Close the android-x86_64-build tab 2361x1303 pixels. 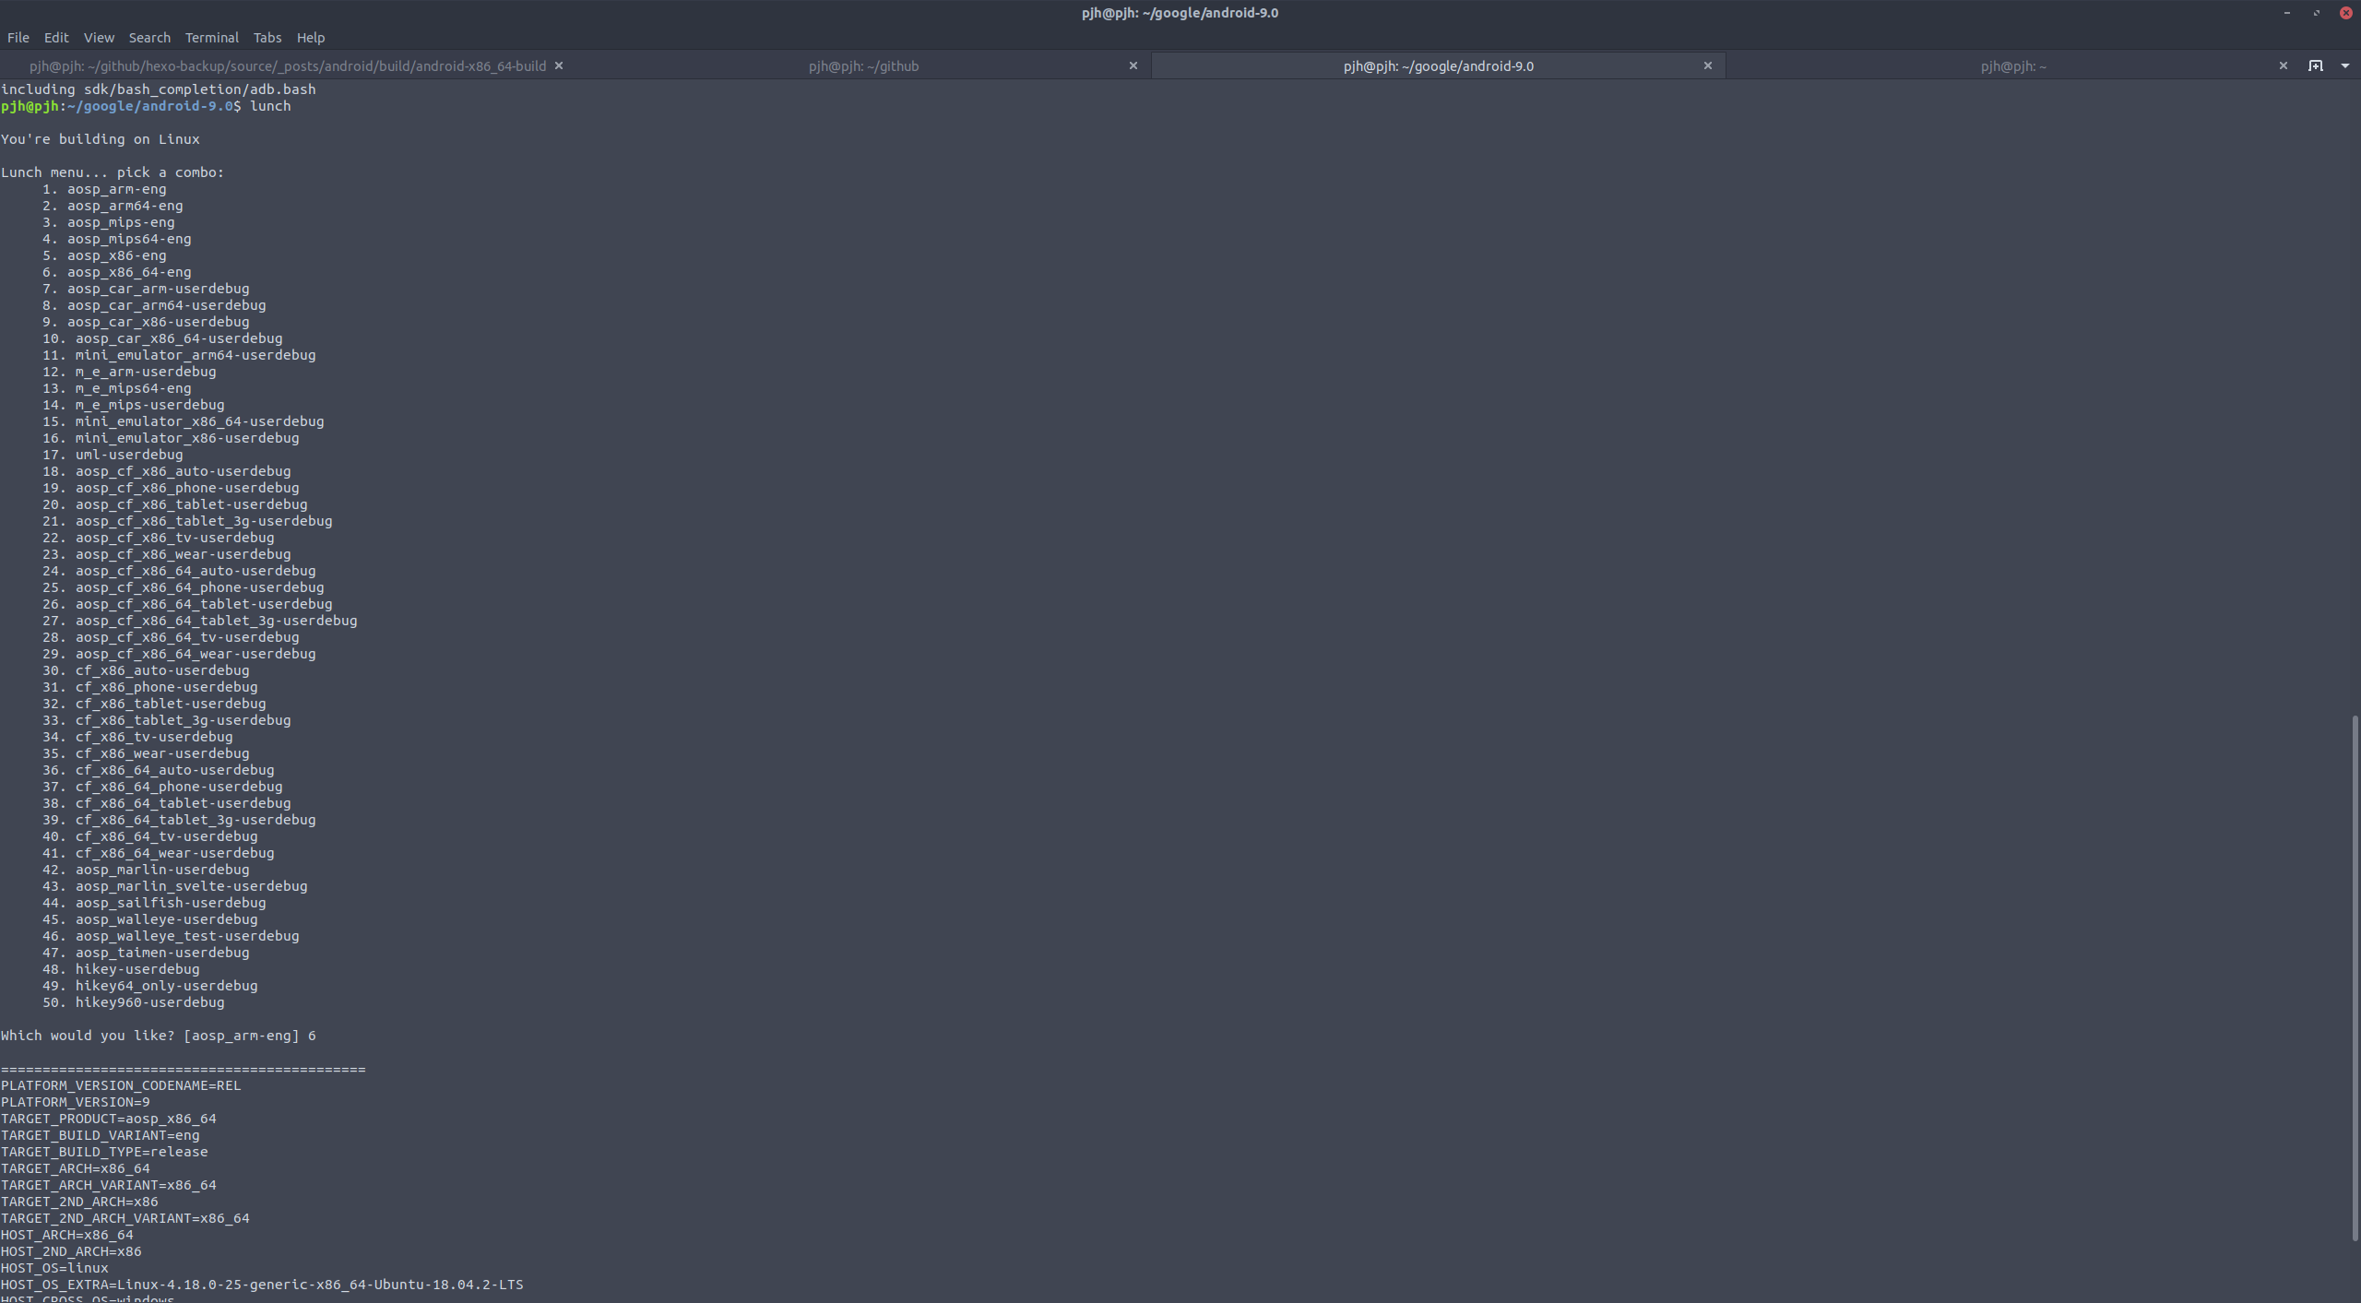pyautogui.click(x=558, y=65)
